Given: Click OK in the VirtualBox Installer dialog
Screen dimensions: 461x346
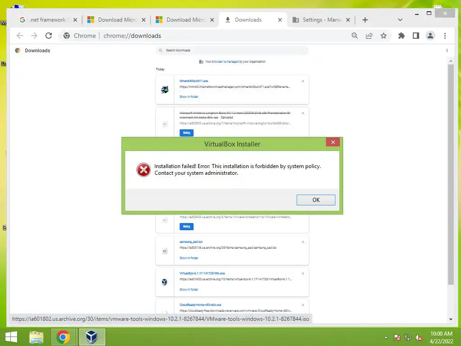Looking at the screenshot, I should pos(316,200).
